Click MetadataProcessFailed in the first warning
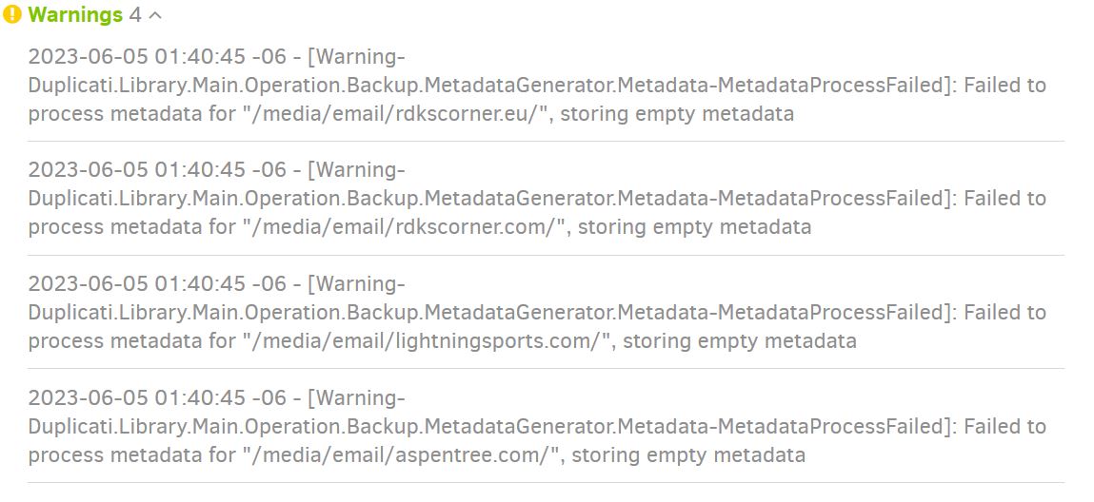This screenshot has width=1094, height=502. point(833,86)
